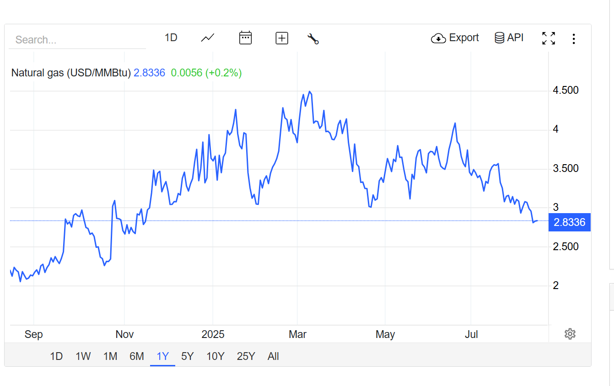Click the 2025 x-axis label

point(213,334)
